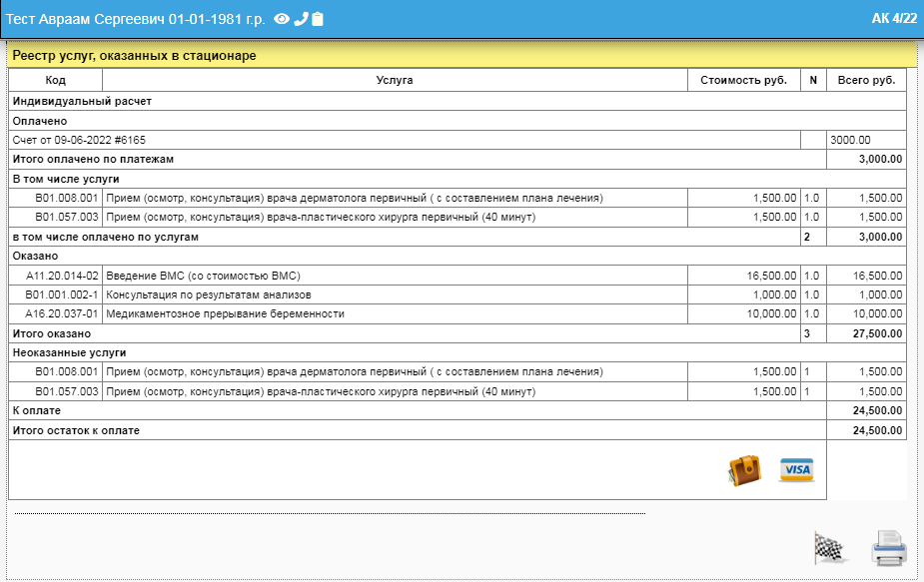Click the Стоимость руб. column header
The image size is (924, 582).
[x=743, y=80]
